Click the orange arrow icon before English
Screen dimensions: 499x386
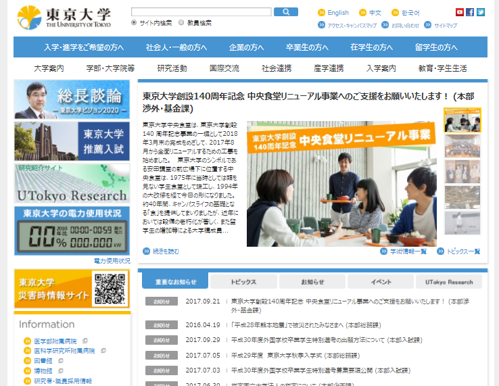(321, 13)
